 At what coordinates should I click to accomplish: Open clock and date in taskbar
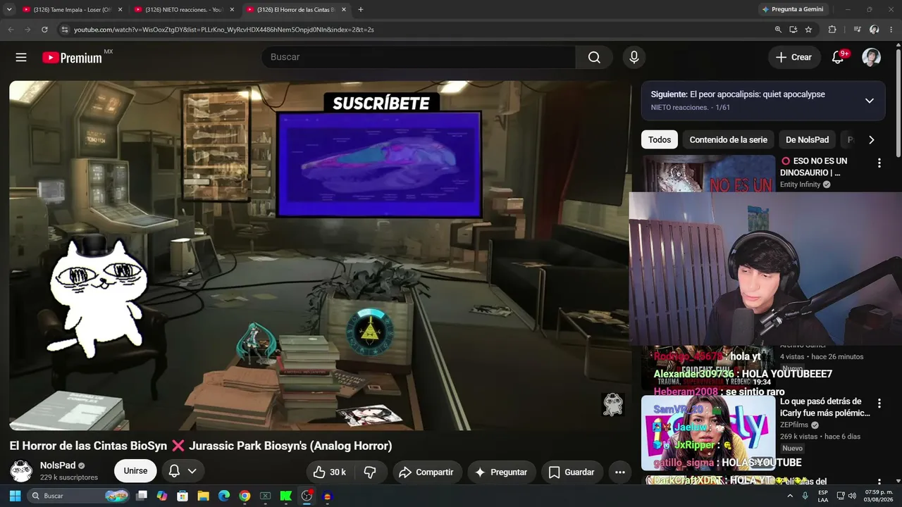pos(877,496)
